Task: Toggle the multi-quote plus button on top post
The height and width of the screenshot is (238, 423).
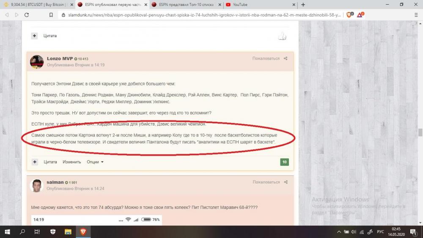Action: (35, 36)
